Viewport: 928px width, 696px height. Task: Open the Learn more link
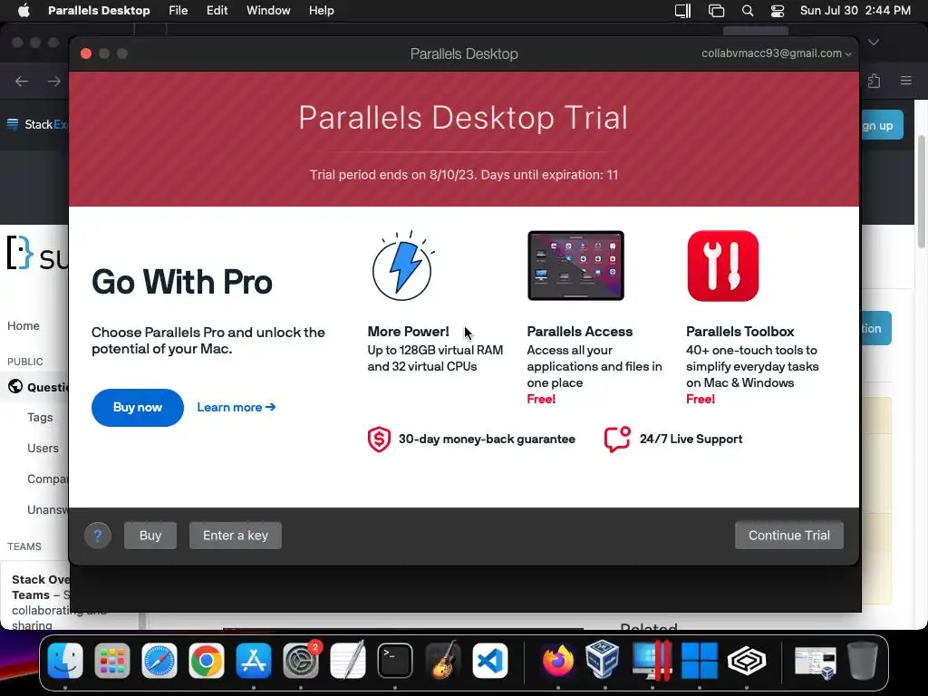(237, 407)
